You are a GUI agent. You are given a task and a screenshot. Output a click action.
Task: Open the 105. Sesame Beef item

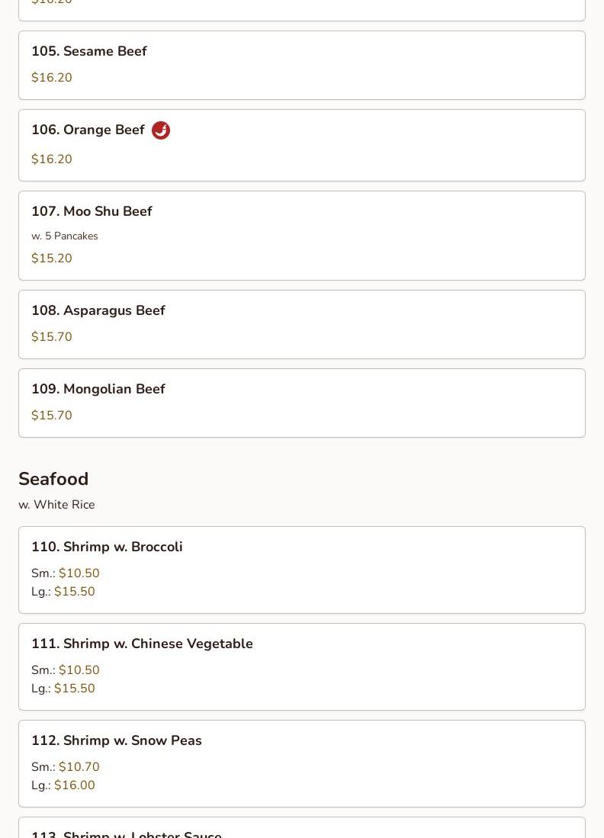89,52
